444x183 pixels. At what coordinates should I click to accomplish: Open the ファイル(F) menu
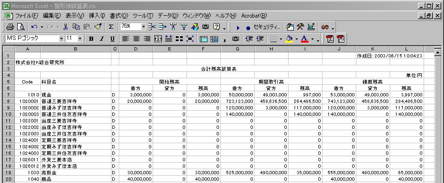pos(26,16)
